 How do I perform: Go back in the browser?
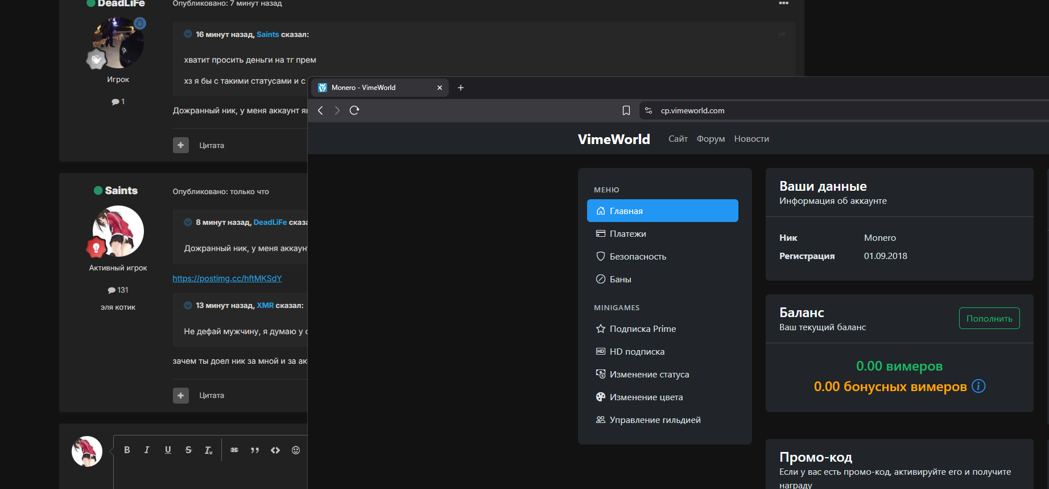(320, 110)
